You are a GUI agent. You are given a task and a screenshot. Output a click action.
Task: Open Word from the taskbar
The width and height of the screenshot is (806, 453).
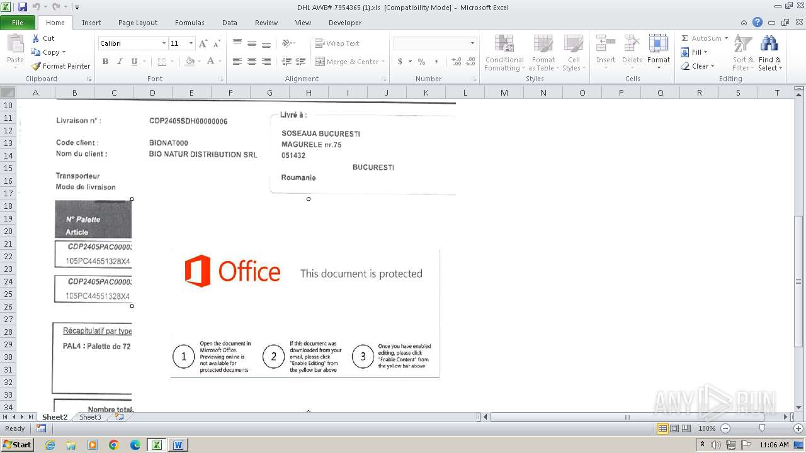click(x=178, y=444)
